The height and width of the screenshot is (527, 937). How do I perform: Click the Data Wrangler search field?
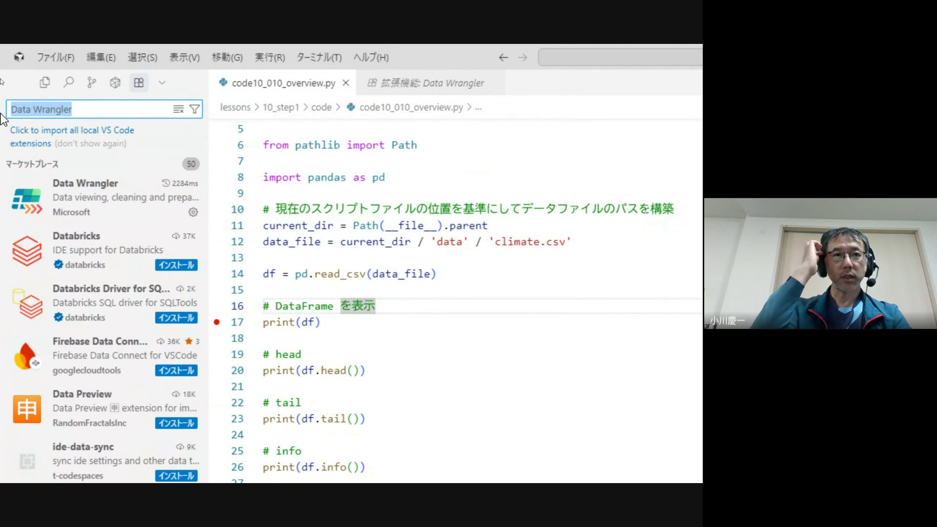pos(88,109)
